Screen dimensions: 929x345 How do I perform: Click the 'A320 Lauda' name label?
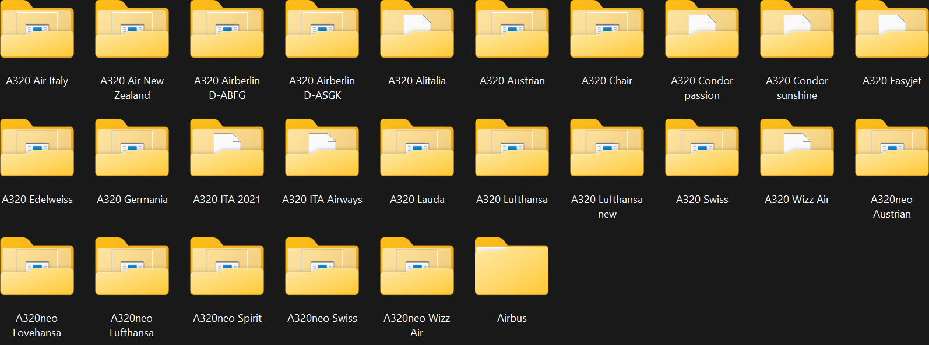click(417, 200)
